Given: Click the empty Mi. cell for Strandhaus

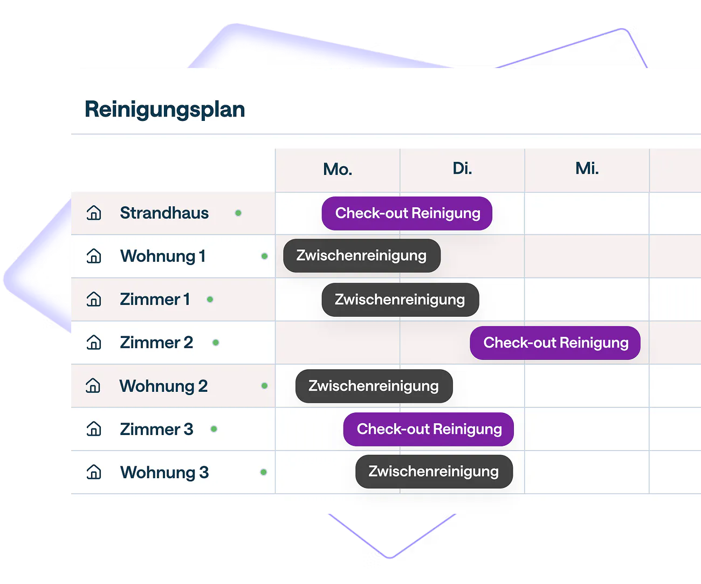Looking at the screenshot, I should click(x=587, y=213).
